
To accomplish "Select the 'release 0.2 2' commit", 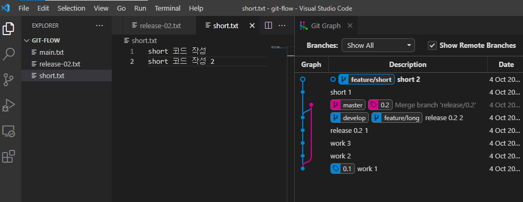I will pyautogui.click(x=409, y=117).
